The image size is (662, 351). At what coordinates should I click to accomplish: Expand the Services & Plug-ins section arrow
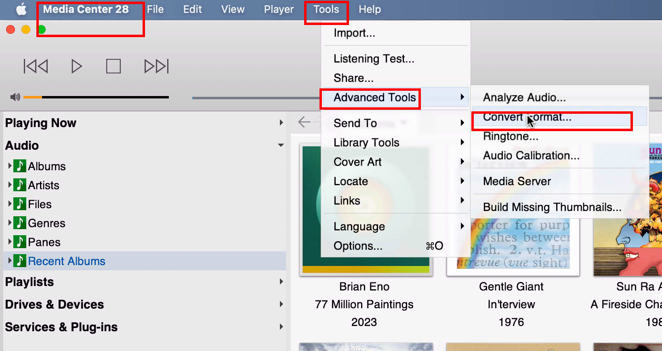281,327
